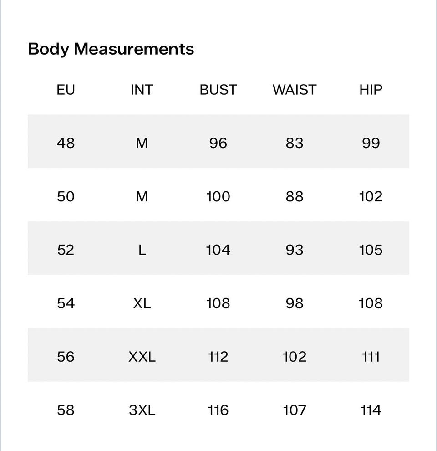Select bust measurement 116
This screenshot has height=451, width=437.
pos(218,410)
